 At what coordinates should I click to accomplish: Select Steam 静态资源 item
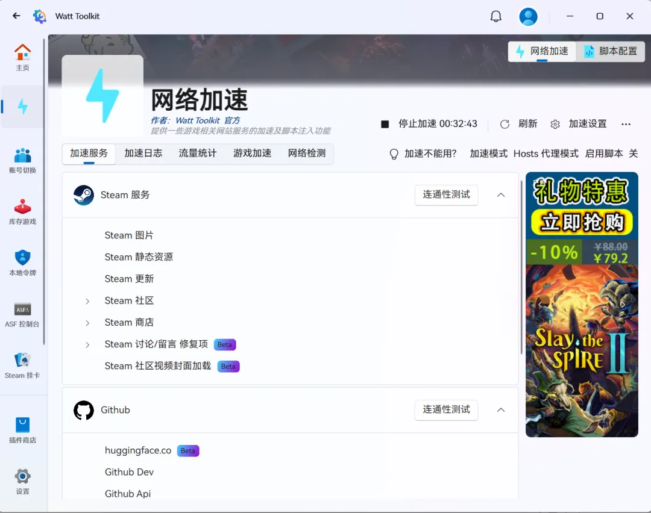pos(139,257)
